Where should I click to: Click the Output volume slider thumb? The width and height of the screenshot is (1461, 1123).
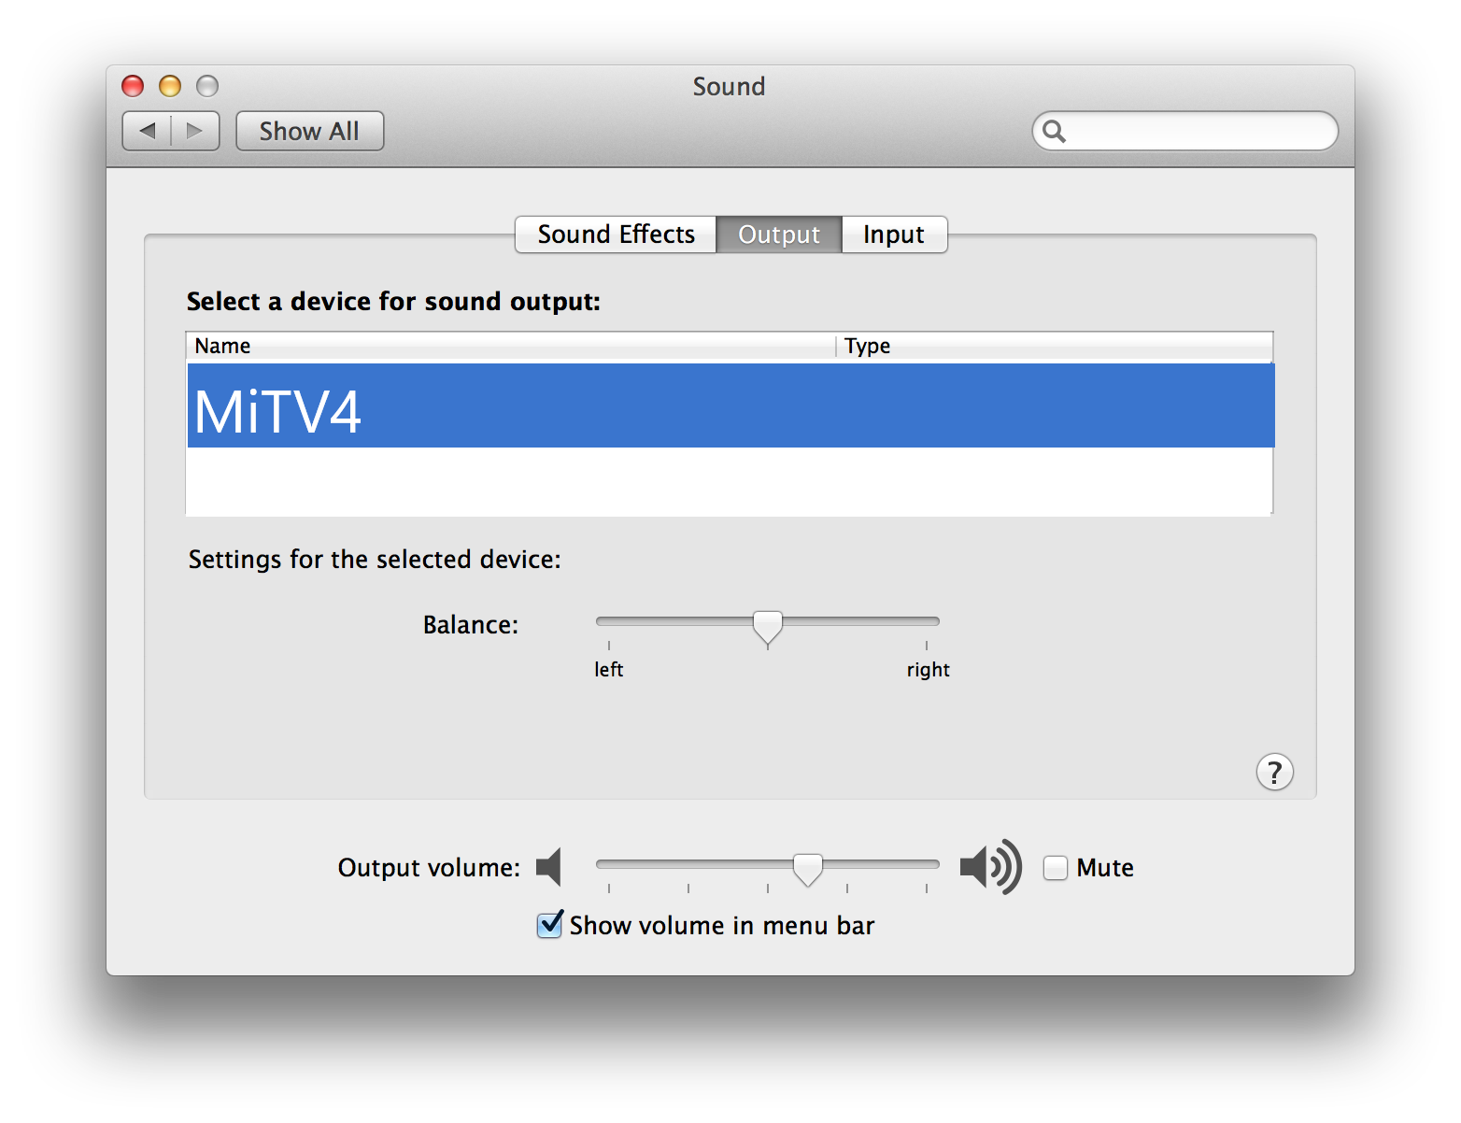[808, 870]
